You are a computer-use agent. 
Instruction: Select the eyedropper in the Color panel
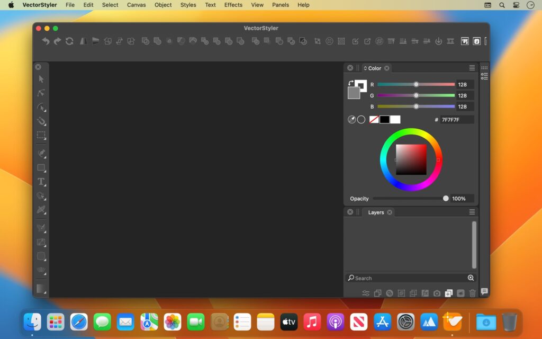tap(351, 119)
